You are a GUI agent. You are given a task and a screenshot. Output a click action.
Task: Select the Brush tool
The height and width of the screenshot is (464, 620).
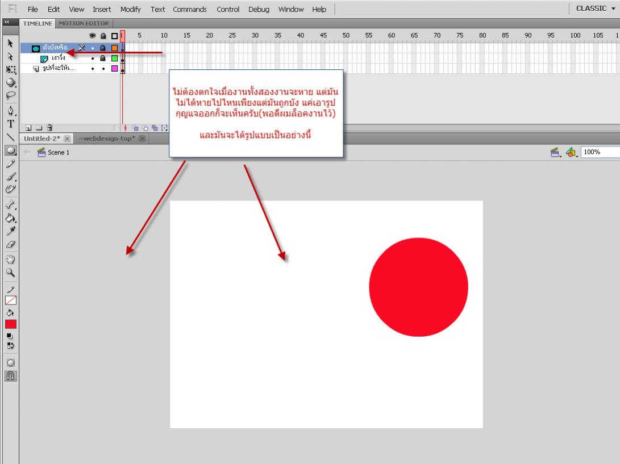pyautogui.click(x=11, y=176)
